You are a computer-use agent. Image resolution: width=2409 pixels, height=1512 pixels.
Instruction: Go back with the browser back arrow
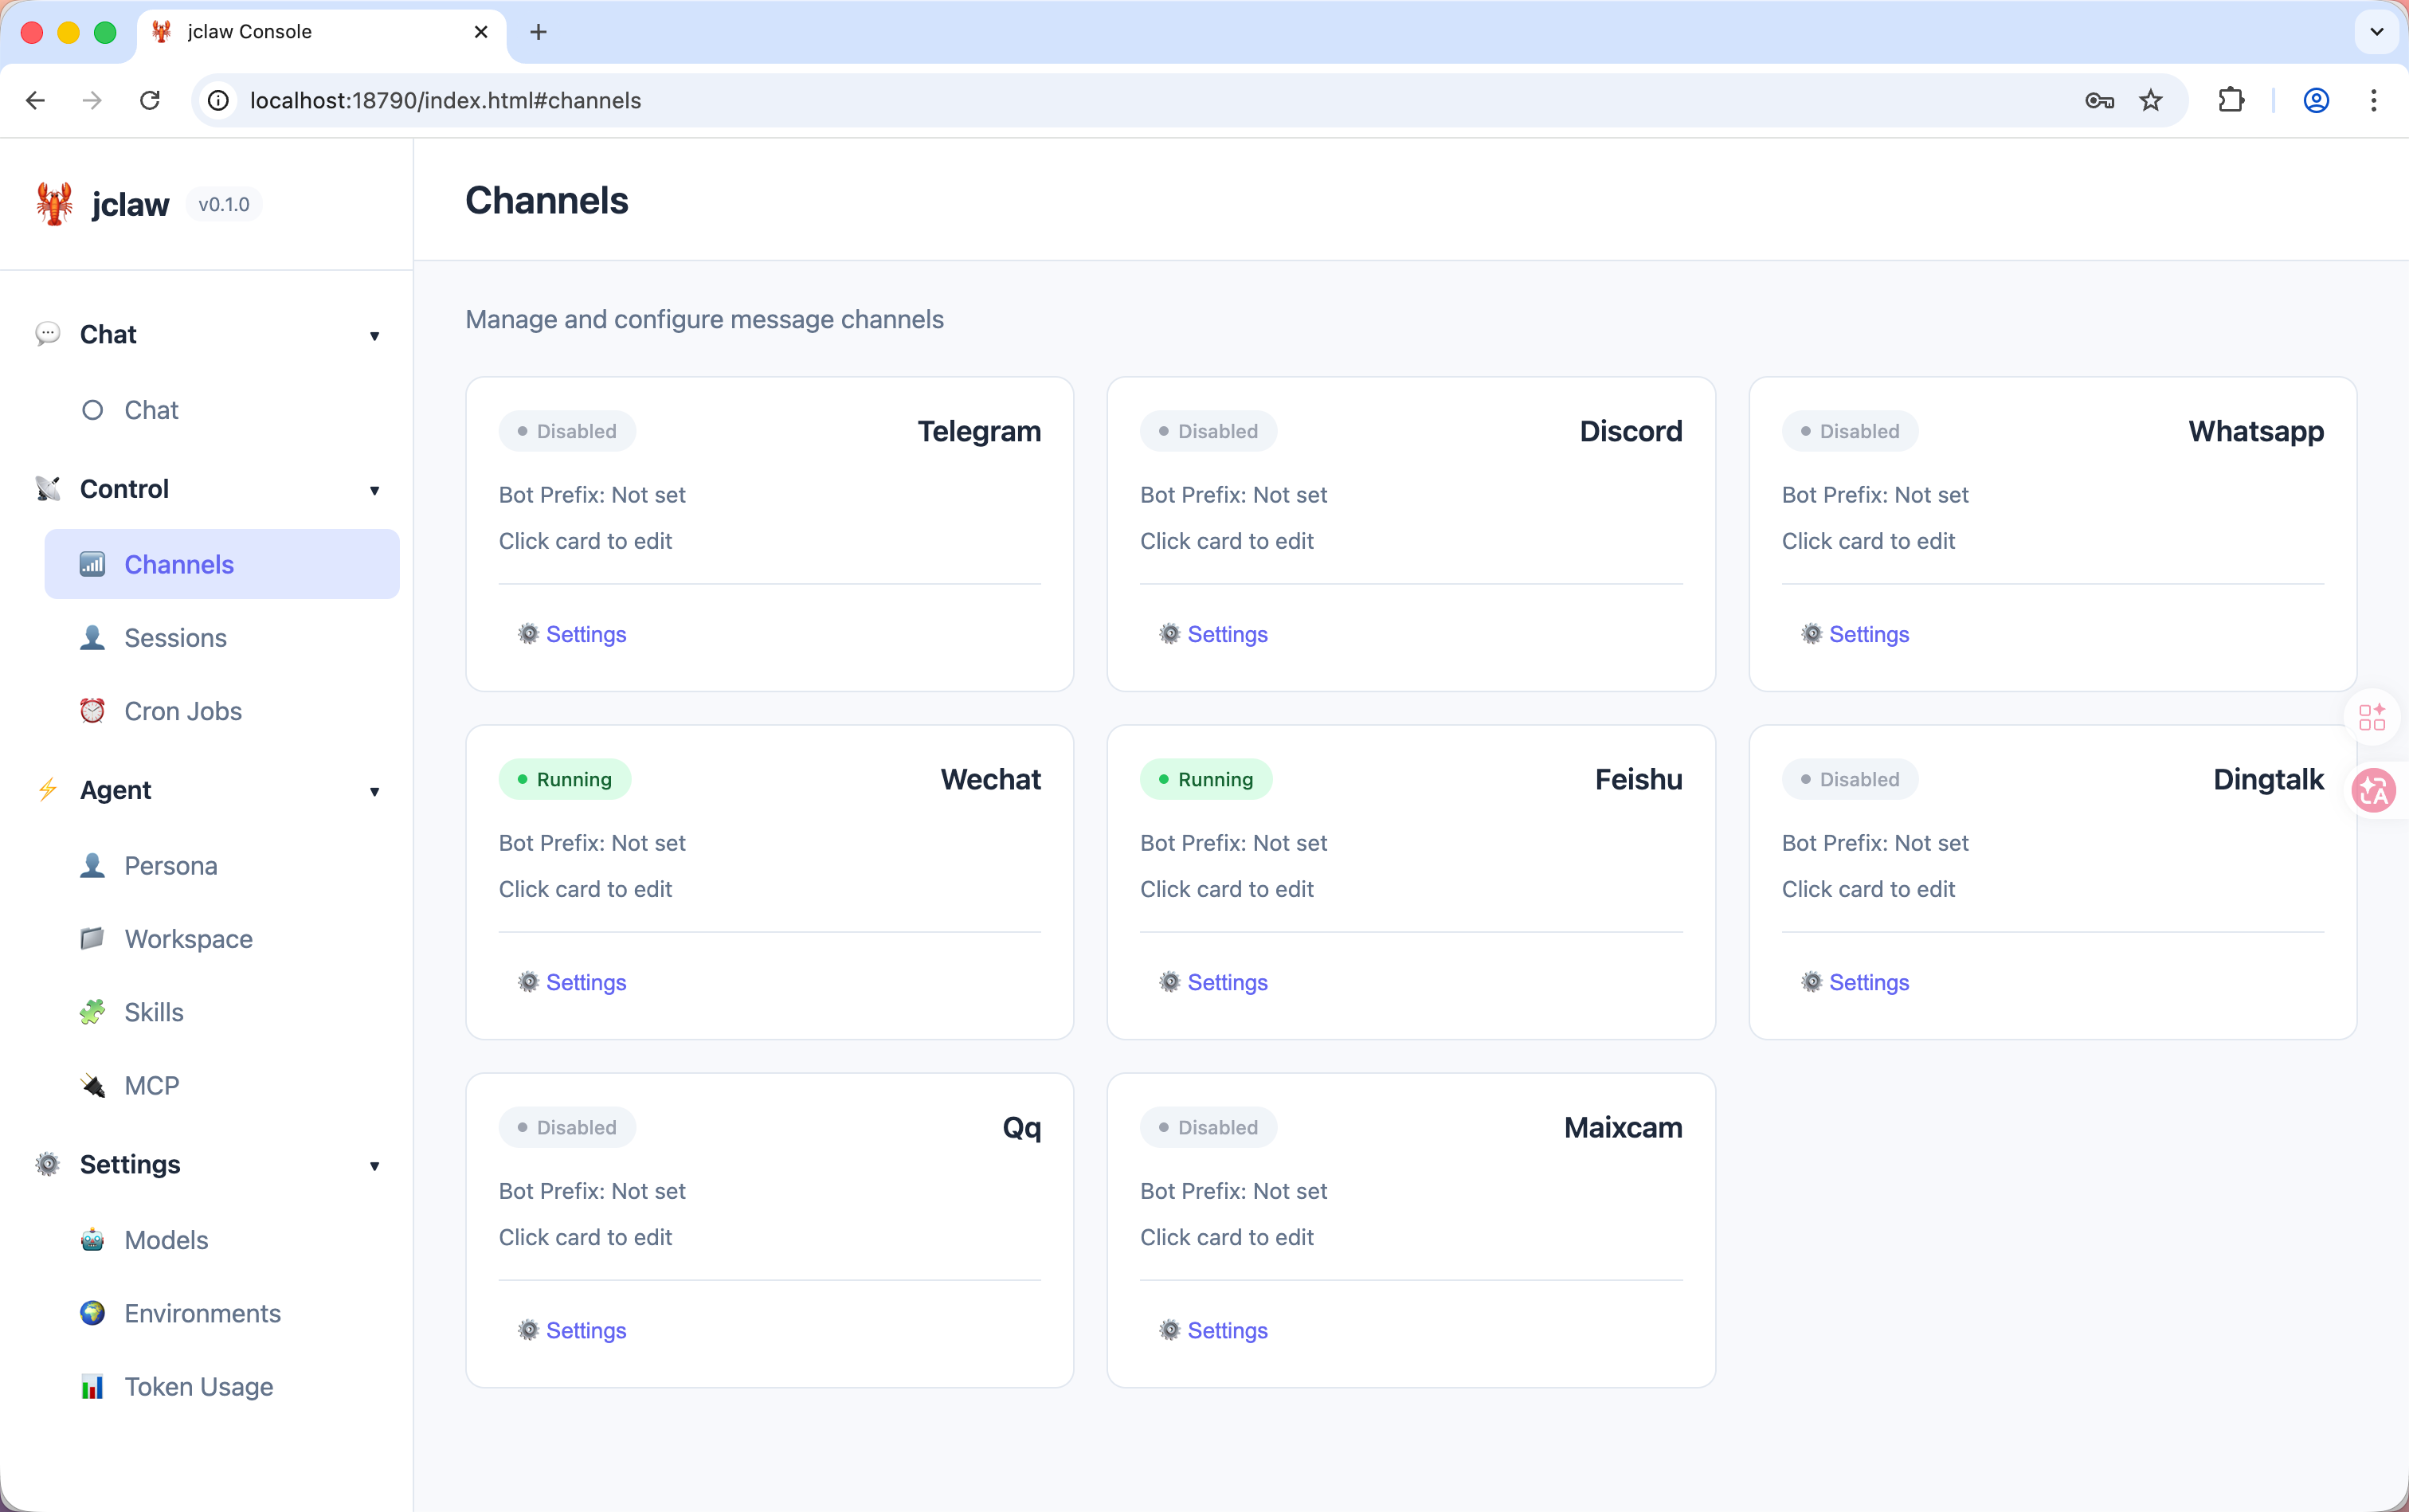click(x=36, y=100)
